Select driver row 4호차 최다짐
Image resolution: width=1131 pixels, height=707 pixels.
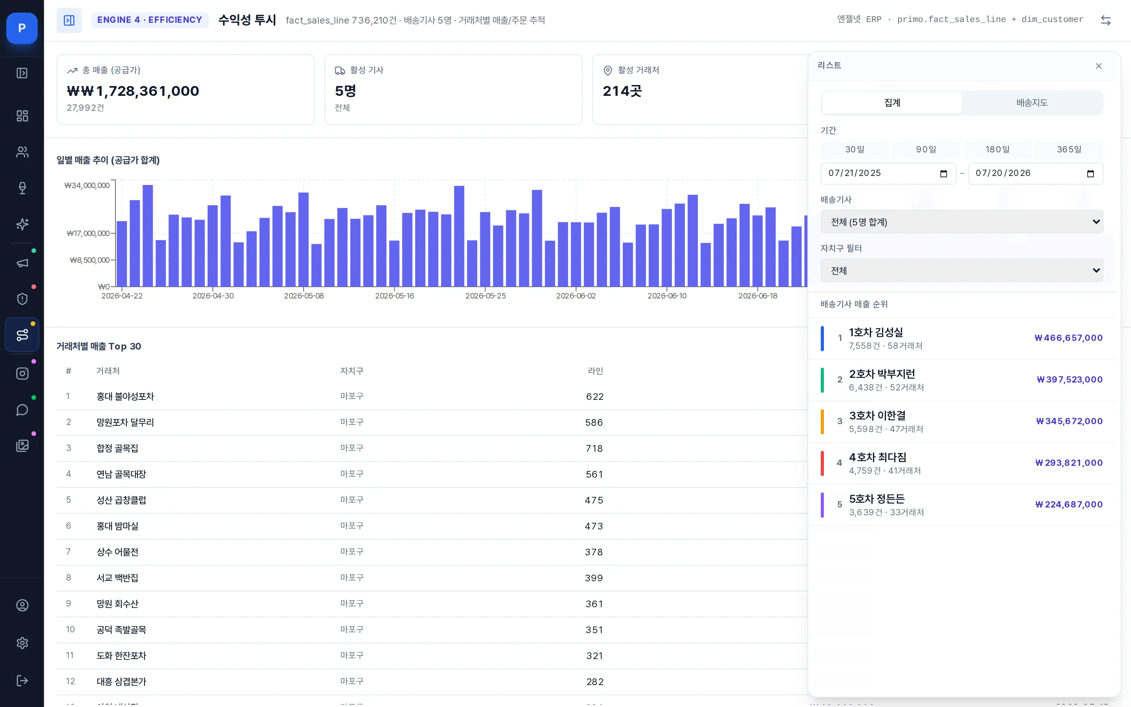pos(962,463)
